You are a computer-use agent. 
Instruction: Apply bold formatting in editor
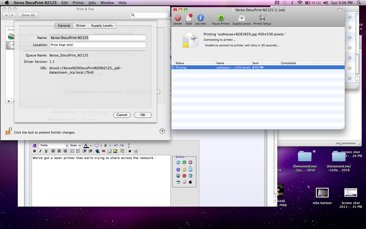(x=35, y=151)
